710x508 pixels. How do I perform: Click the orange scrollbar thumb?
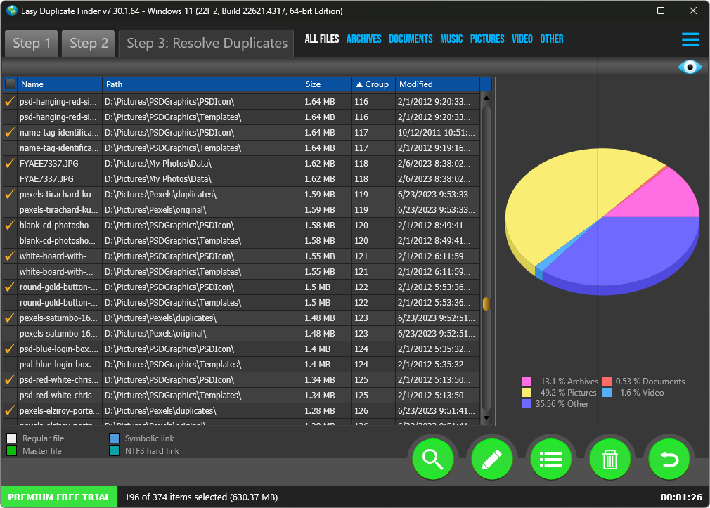coord(486,304)
